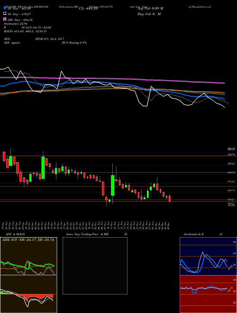Click the 'Stochastics: 22.94' readout

pos(15,23)
